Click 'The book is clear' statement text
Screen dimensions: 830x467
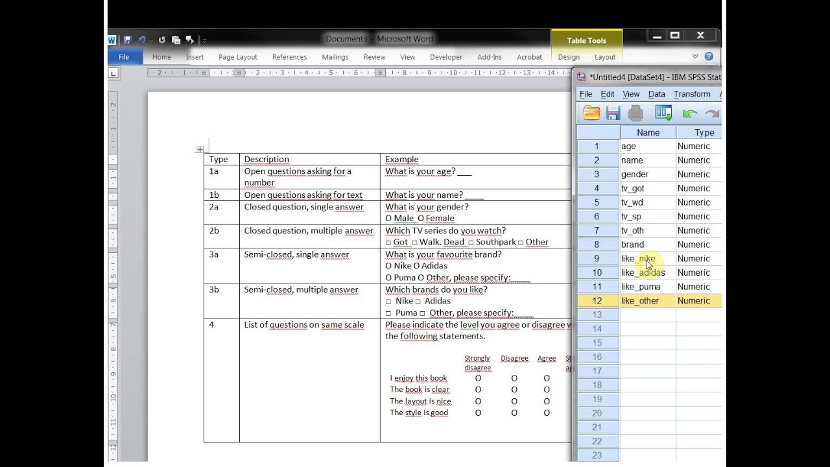[420, 389]
